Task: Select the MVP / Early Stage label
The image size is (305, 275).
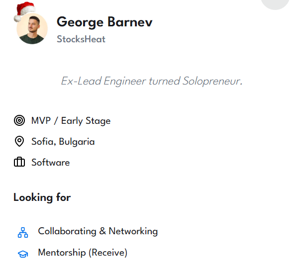Action: 71,121
